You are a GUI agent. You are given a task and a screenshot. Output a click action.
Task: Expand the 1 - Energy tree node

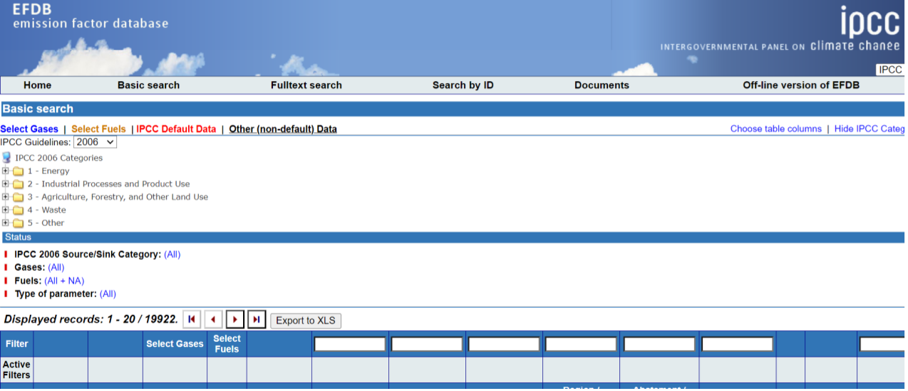pyautogui.click(x=6, y=171)
